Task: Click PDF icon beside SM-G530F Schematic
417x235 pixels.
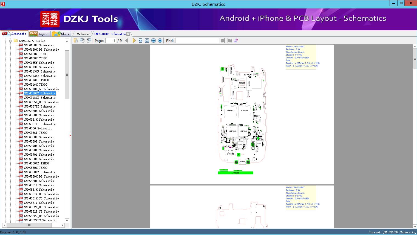Action: point(21,159)
